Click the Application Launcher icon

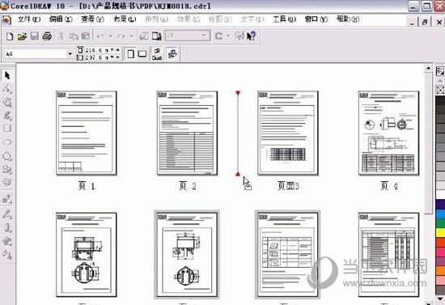coord(218,36)
